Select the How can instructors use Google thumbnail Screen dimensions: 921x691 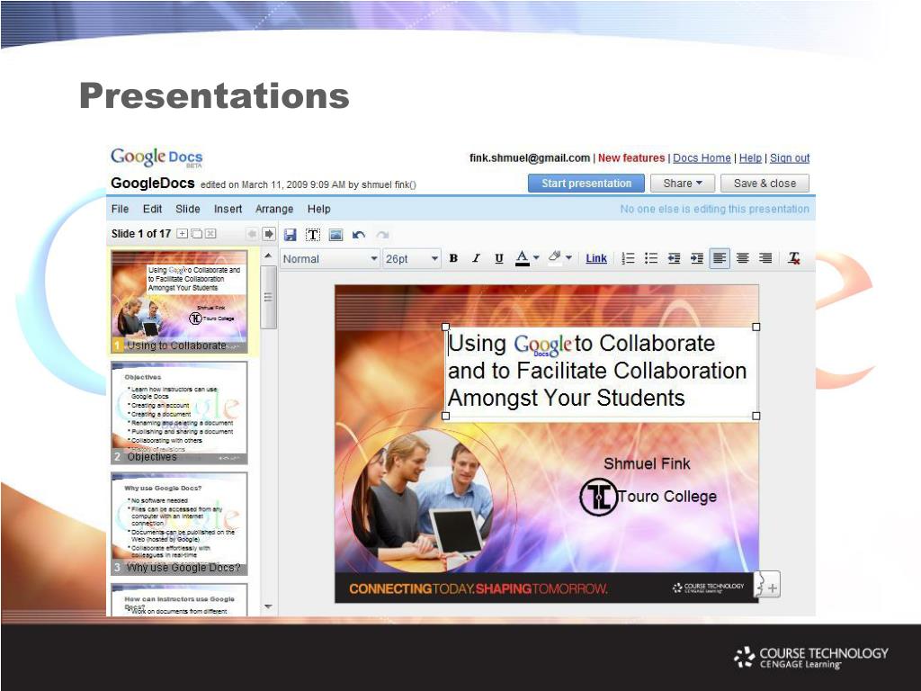tap(179, 599)
